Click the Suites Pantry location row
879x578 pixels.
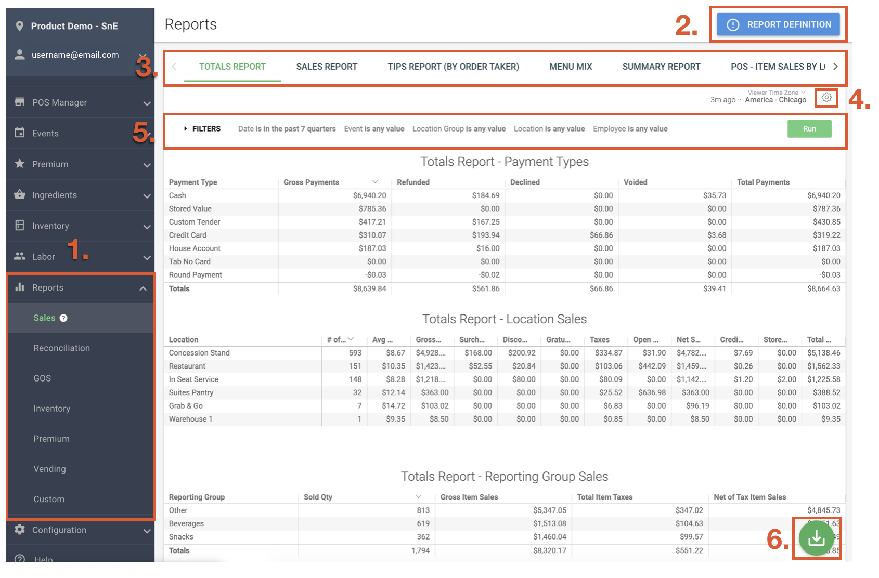point(505,392)
